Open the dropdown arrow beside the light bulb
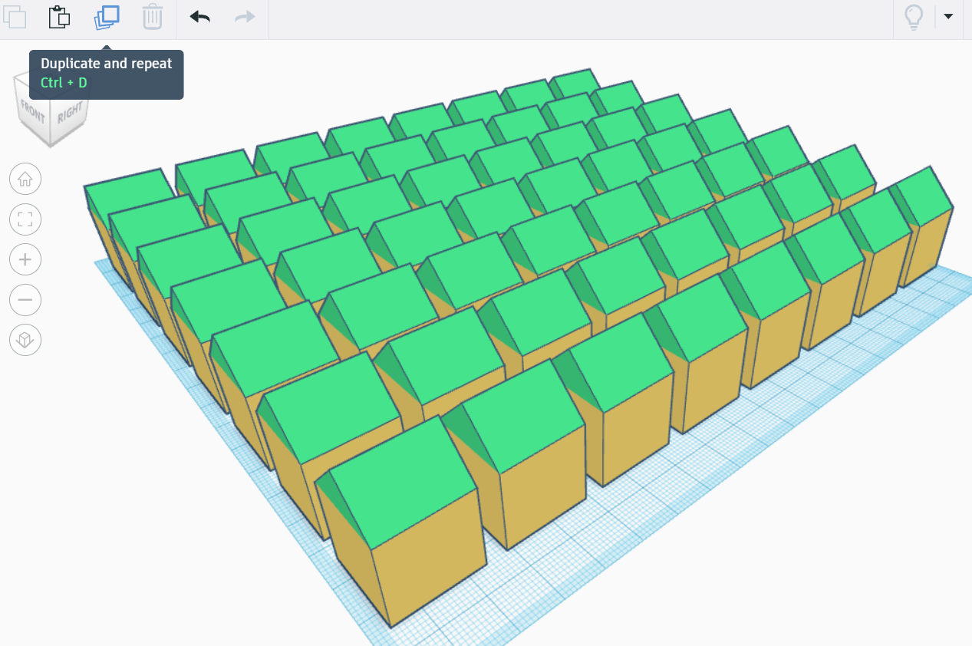972x646 pixels. [948, 16]
